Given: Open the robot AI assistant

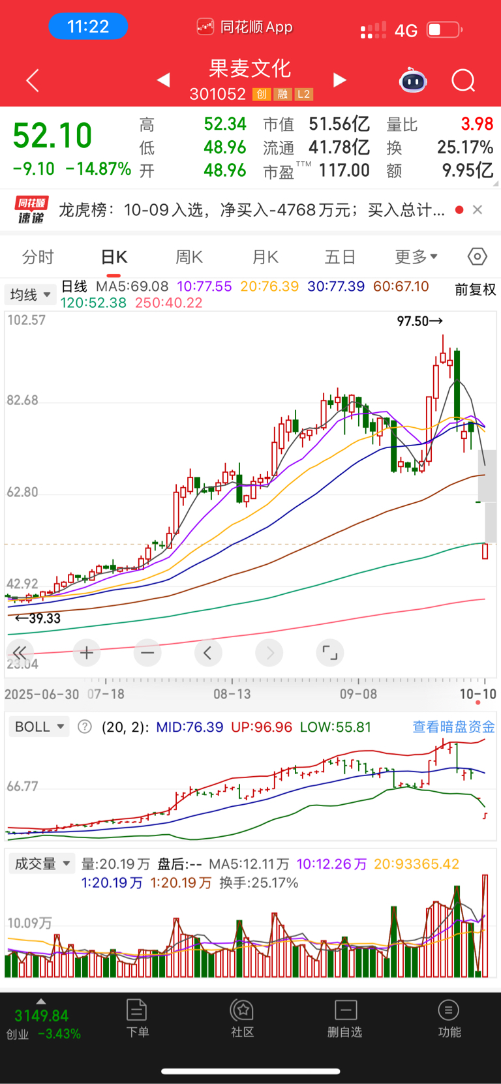Looking at the screenshot, I should (x=412, y=81).
